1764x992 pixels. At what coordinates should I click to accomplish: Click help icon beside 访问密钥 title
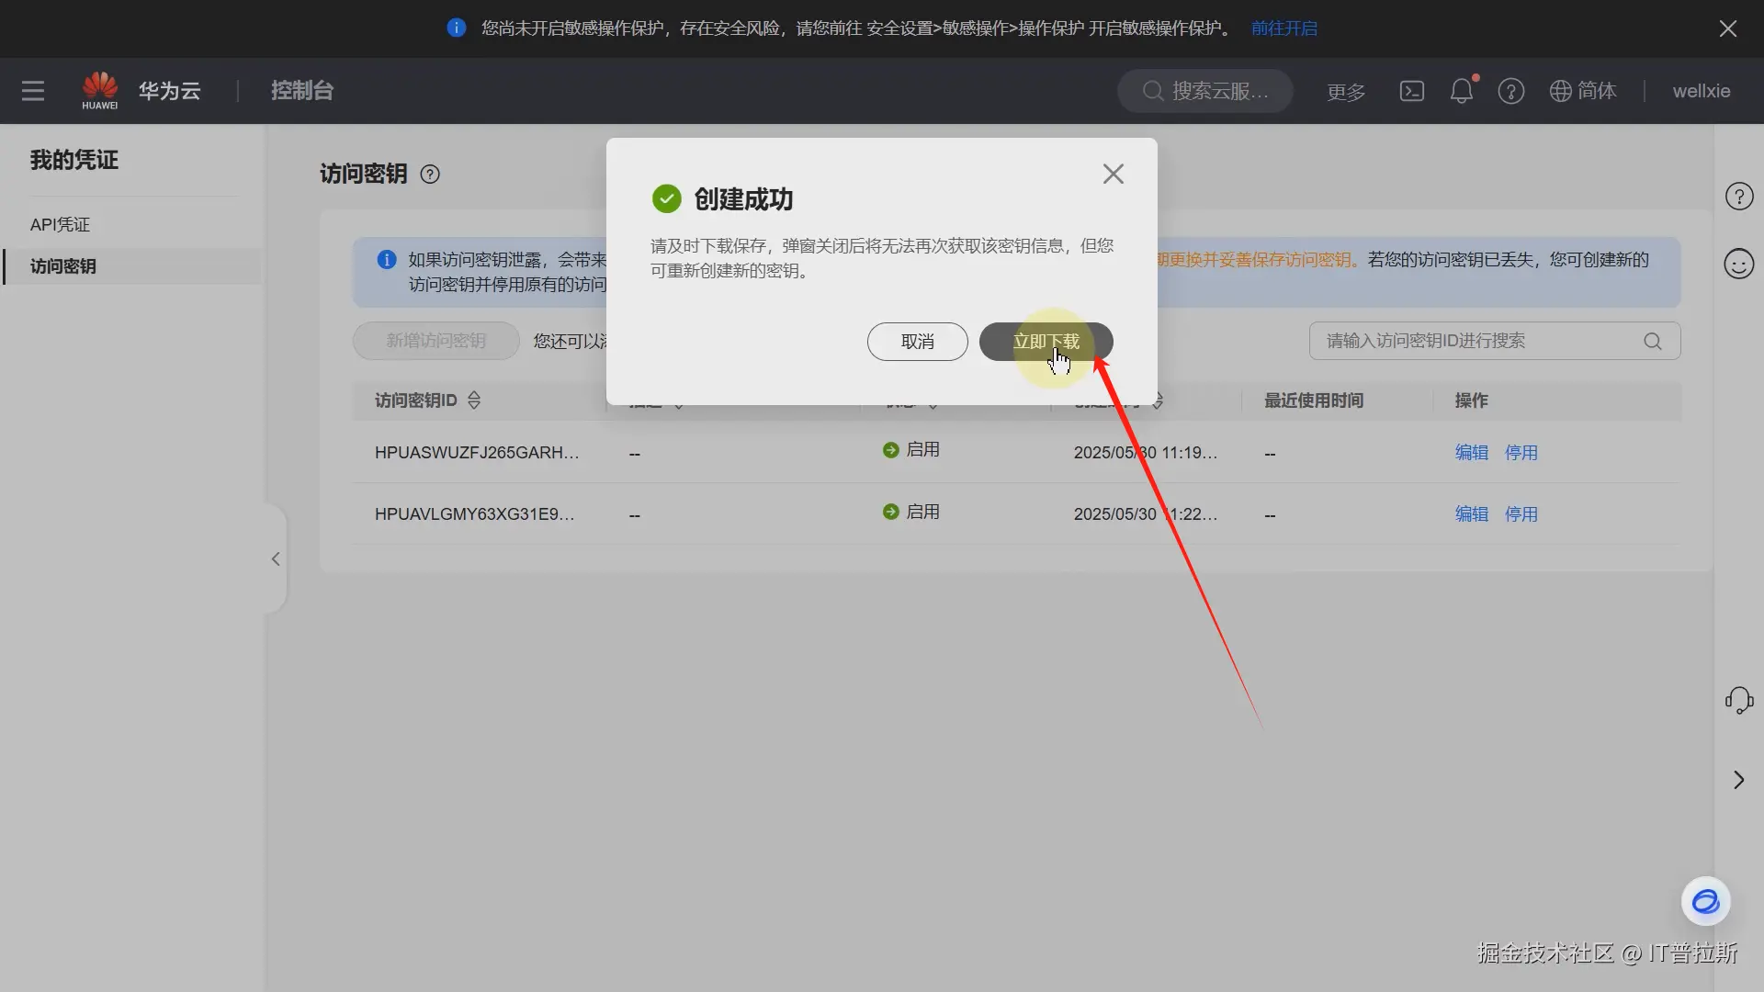tap(430, 175)
